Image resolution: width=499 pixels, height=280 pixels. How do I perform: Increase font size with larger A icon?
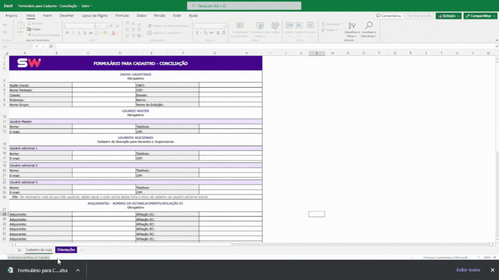point(111,26)
